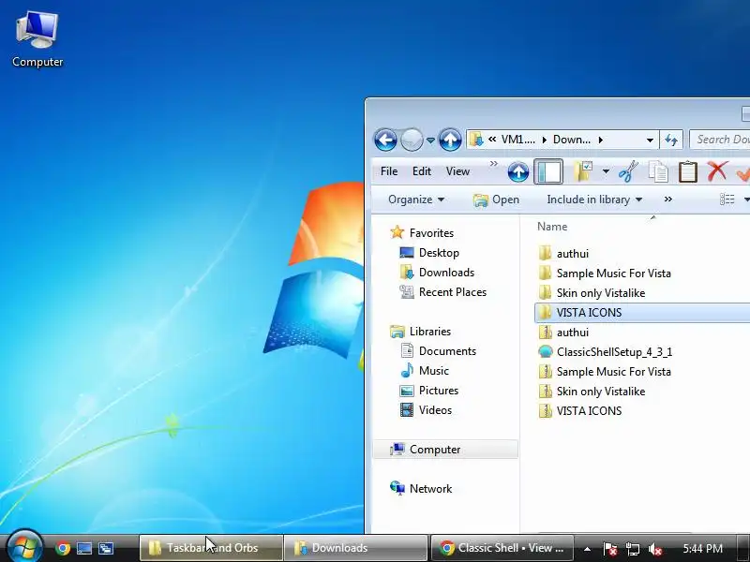
Task: Click the network tray icon
Action: click(x=632, y=549)
